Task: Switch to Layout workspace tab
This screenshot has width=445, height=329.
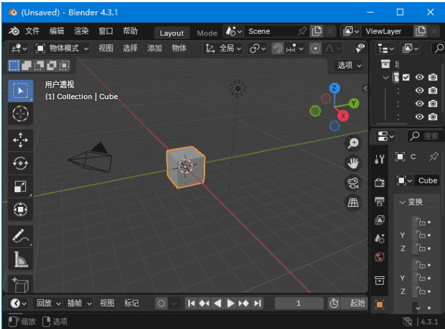Action: pyautogui.click(x=172, y=33)
